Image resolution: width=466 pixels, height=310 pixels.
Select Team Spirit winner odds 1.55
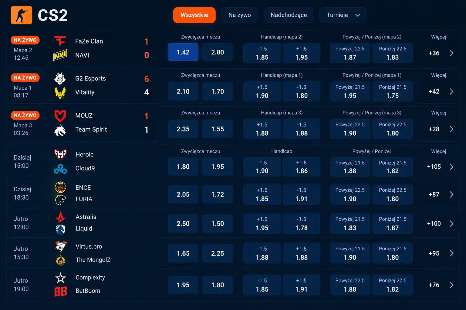218,129
